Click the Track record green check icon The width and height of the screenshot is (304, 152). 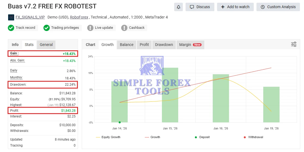coord(11,28)
